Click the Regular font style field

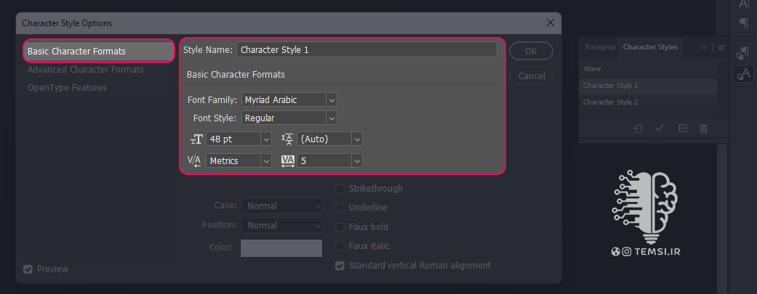[284, 118]
